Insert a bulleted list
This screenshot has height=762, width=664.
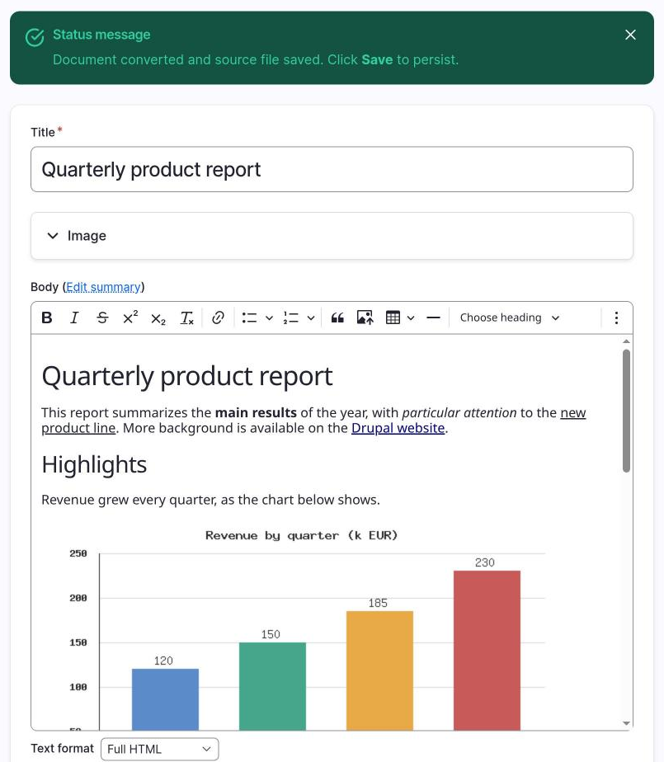click(249, 317)
